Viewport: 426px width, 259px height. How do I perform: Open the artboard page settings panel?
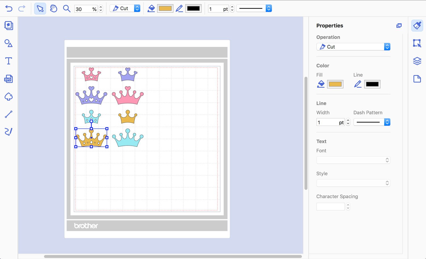417,79
